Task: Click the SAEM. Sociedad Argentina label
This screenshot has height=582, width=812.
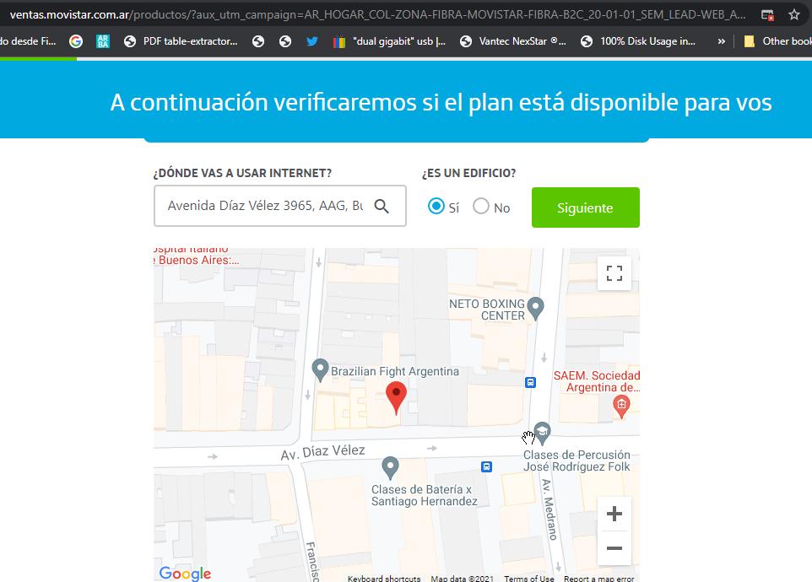Action: coord(597,381)
